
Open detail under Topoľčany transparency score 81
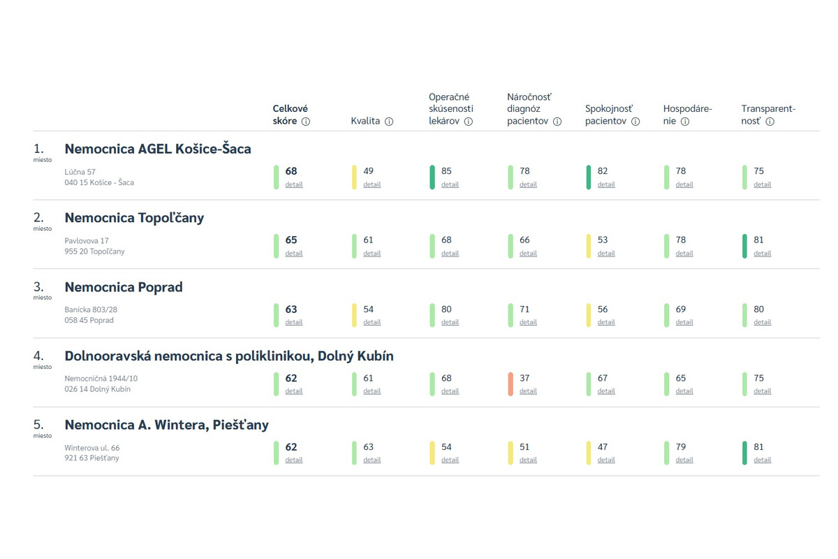763,254
